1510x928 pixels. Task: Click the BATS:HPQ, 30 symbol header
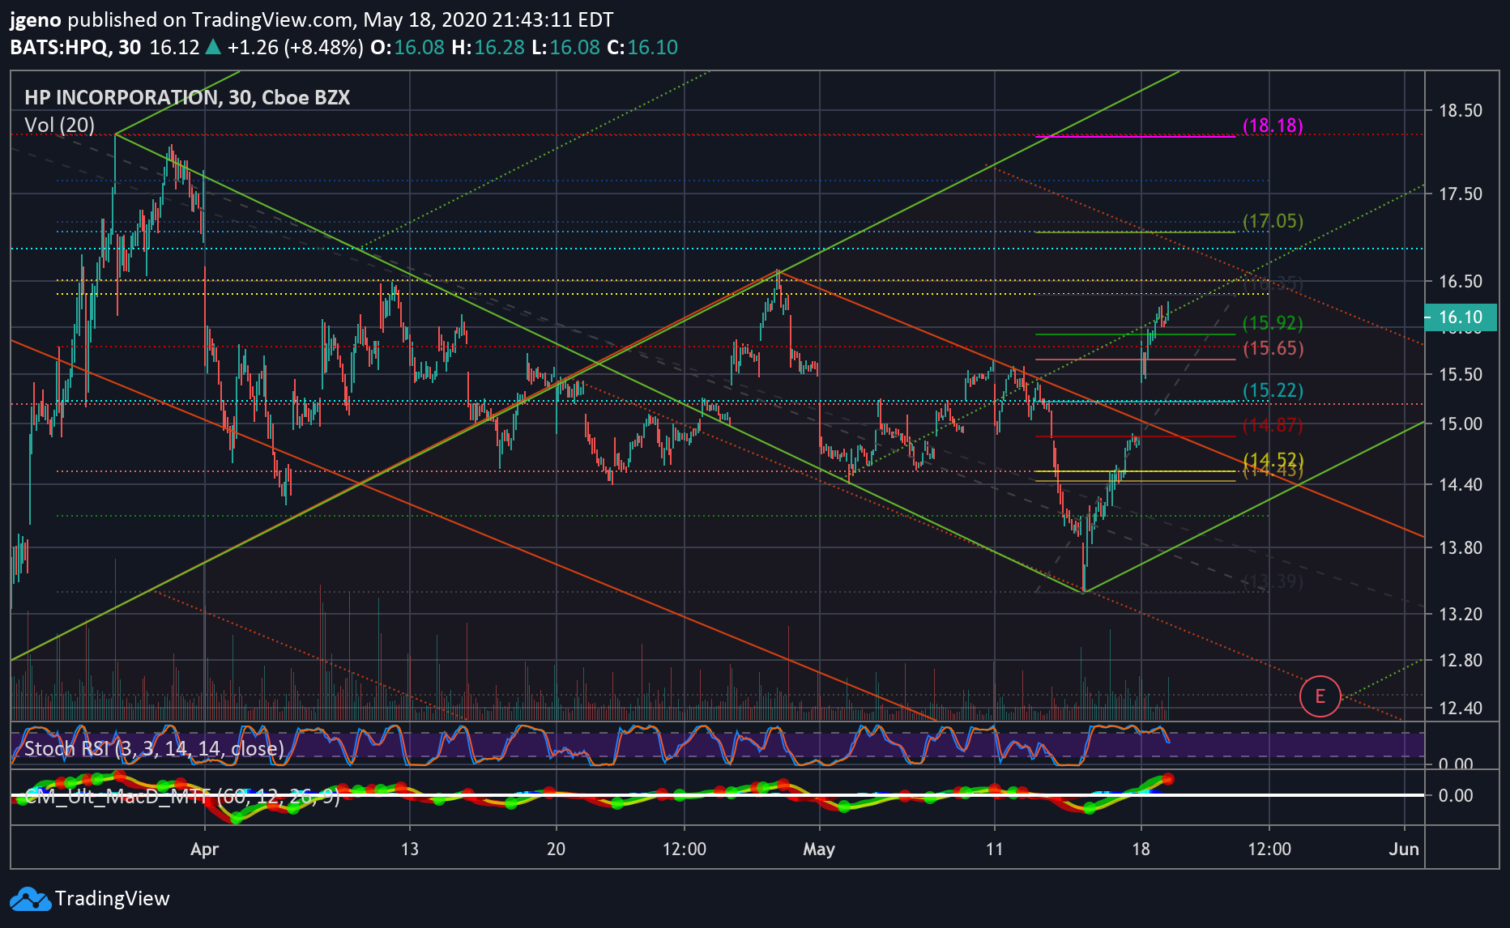(75, 48)
